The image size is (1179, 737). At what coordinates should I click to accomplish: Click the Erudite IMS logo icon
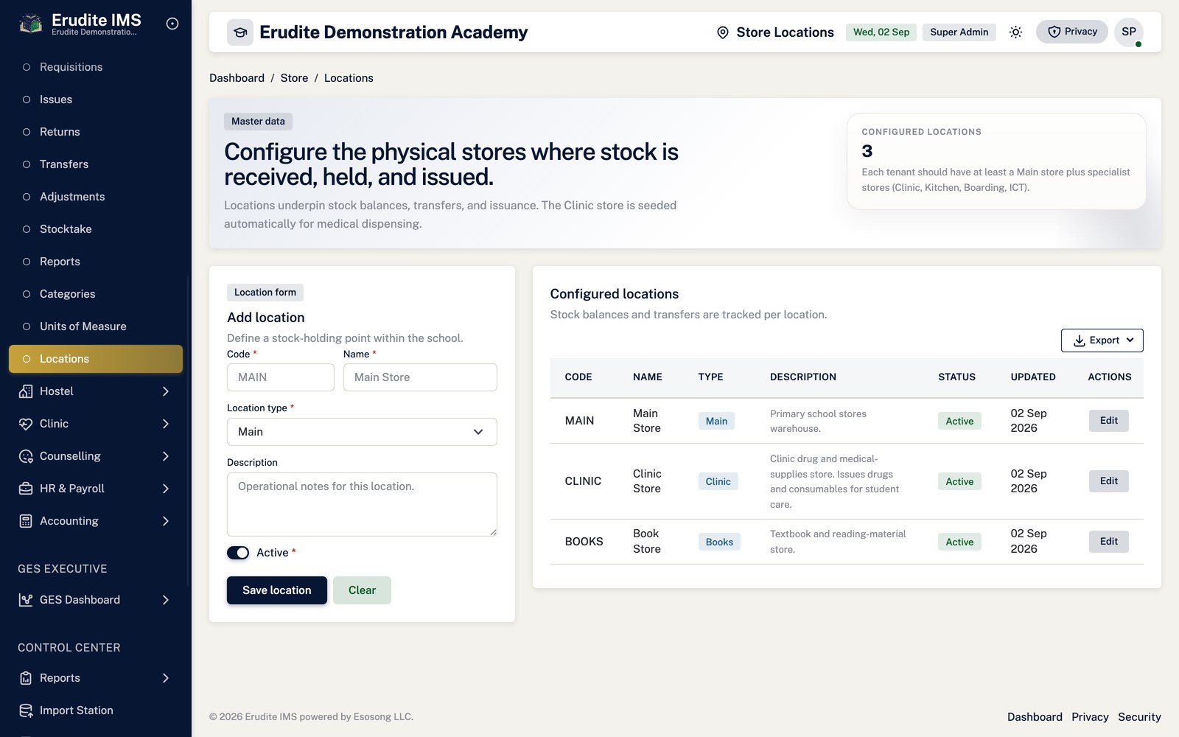point(30,24)
